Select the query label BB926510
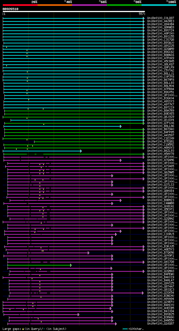179x331 pixels. point(11,9)
